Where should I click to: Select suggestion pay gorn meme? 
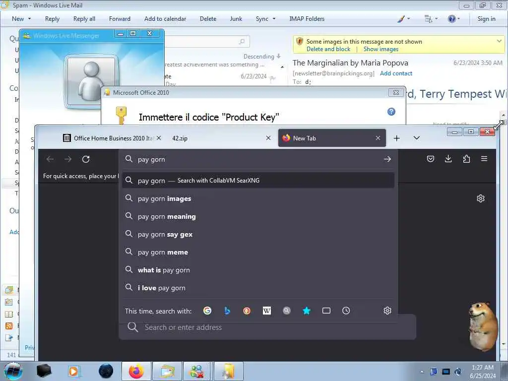click(x=258, y=252)
